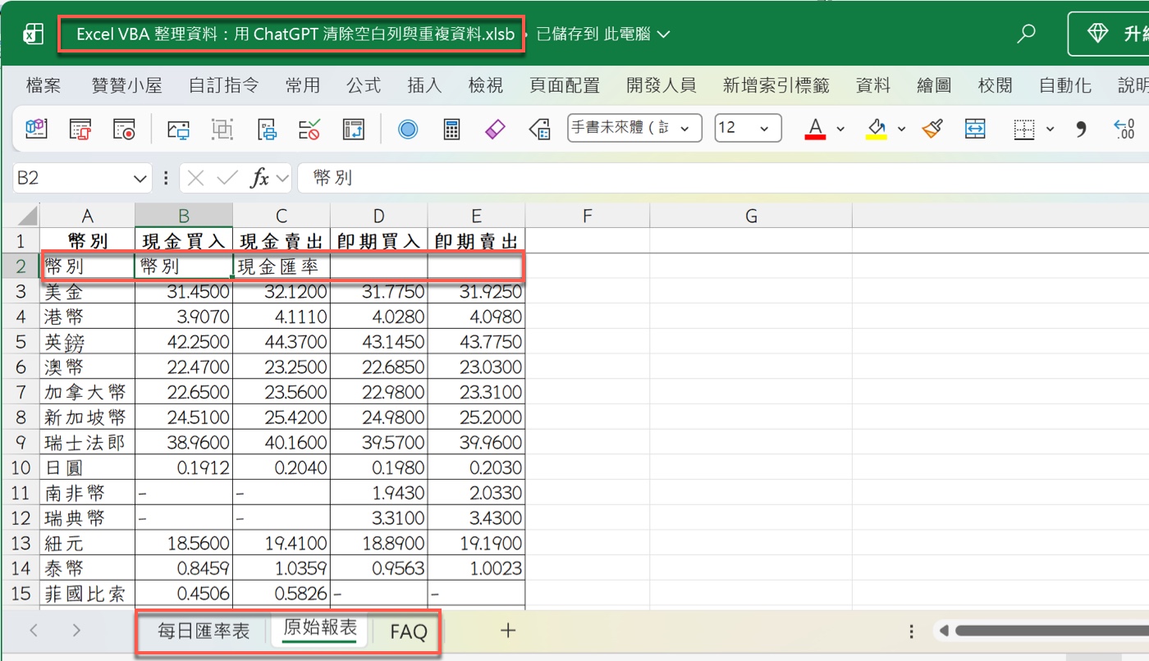Open the search magnifier in title bar
This screenshot has height=661, width=1149.
(1025, 34)
